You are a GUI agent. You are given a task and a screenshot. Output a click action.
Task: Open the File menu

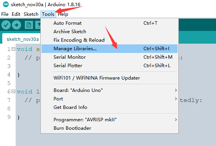point(5,14)
